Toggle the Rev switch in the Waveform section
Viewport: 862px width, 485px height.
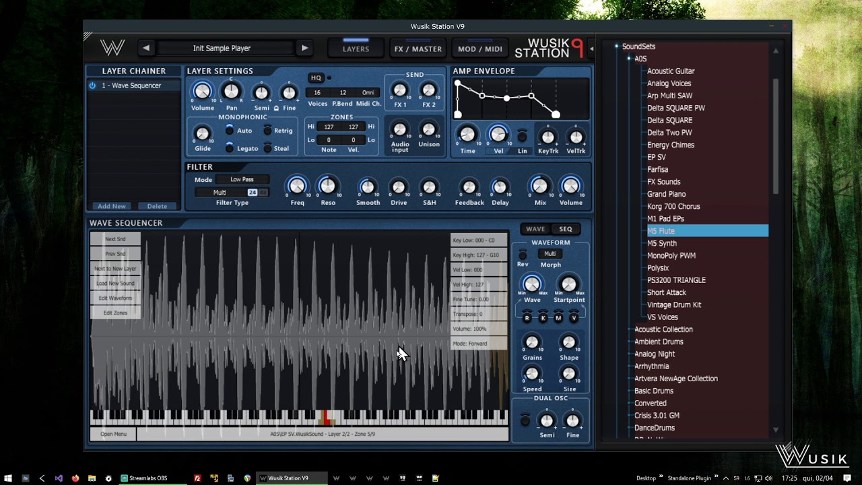point(523,255)
